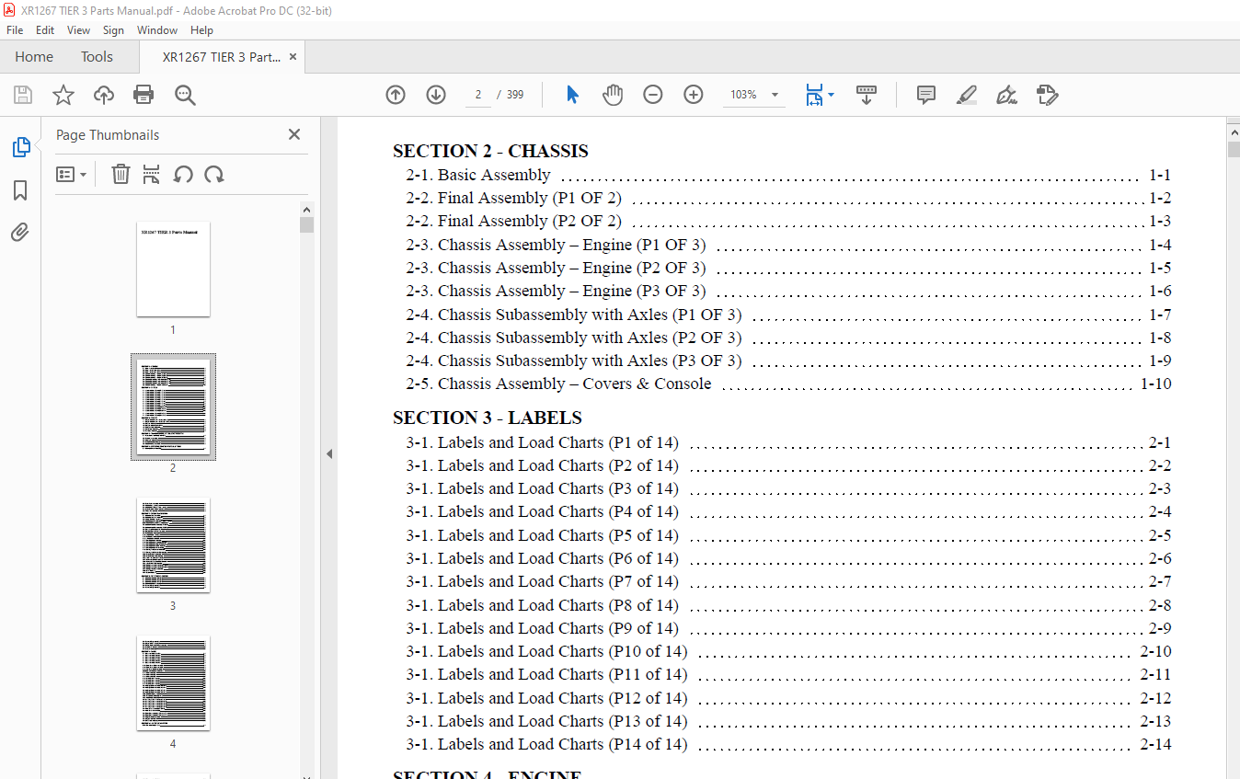Open Chassis Assembly – Engine (P1 OF 3)

[x=788, y=245]
